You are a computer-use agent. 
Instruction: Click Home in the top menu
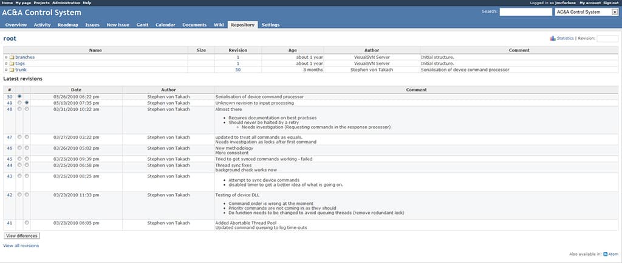click(x=7, y=3)
